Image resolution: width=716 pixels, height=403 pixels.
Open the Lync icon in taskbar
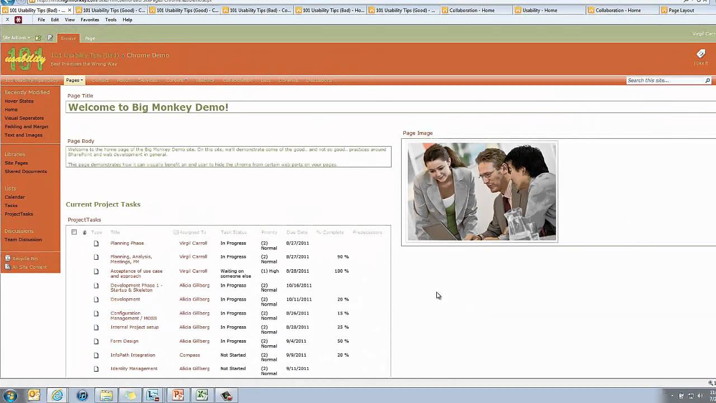[x=153, y=396]
